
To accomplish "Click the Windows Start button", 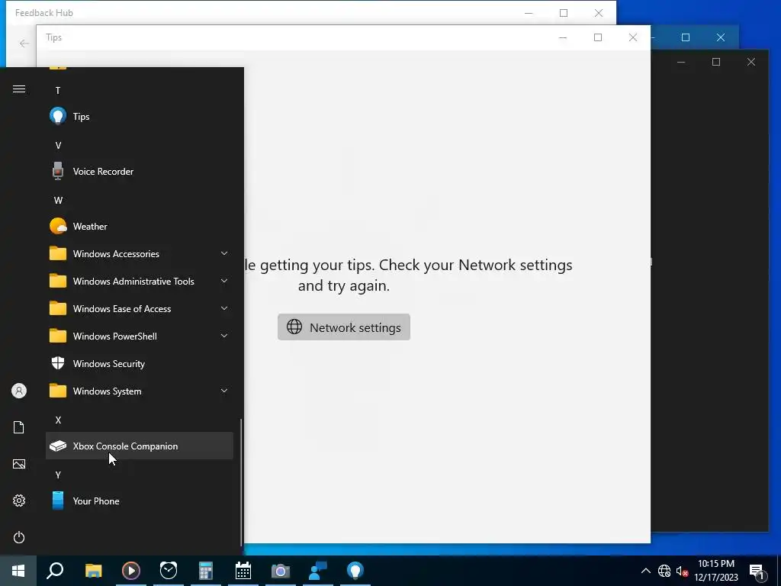I will 18,571.
